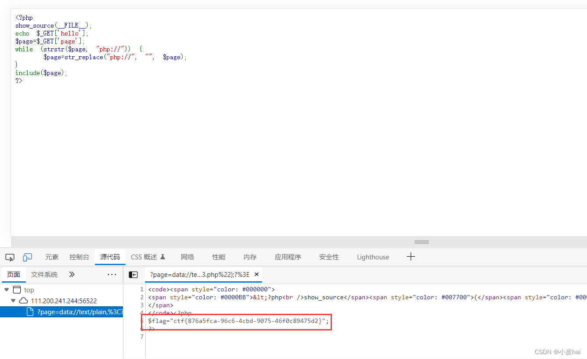Close the open source file tab
The width and height of the screenshot is (587, 359).
click(257, 274)
